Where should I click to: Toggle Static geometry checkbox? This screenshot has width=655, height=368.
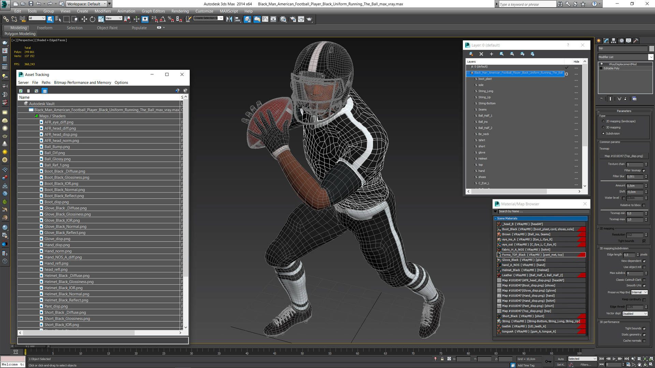pos(644,335)
